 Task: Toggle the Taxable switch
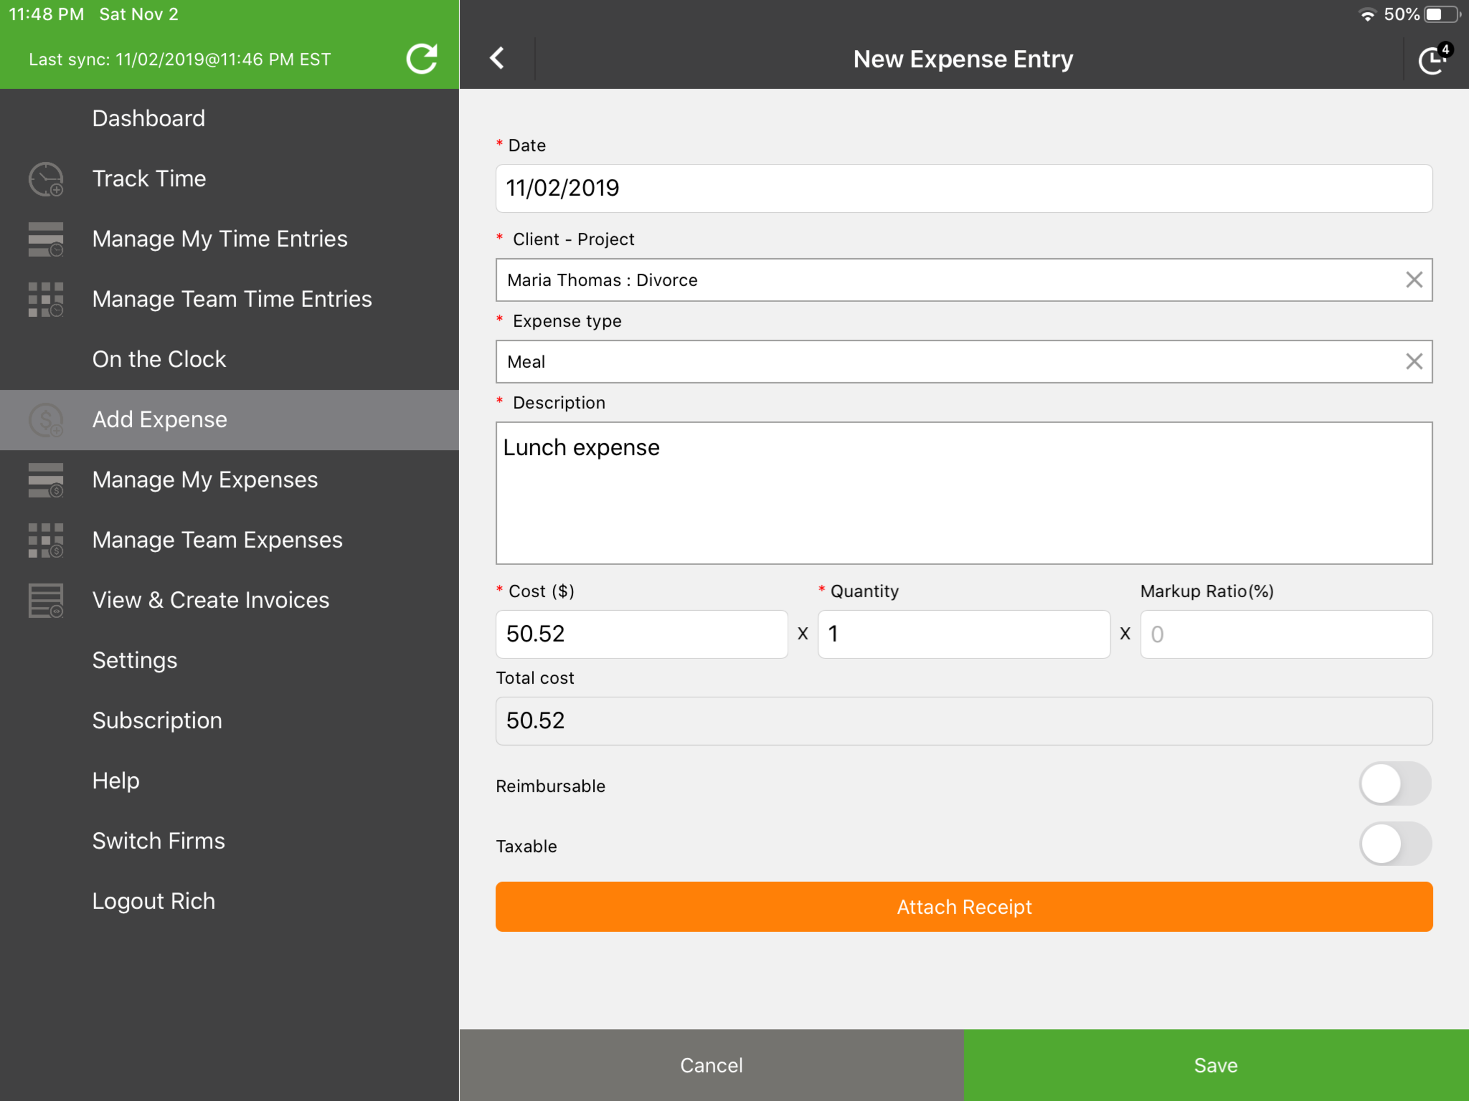coord(1395,844)
